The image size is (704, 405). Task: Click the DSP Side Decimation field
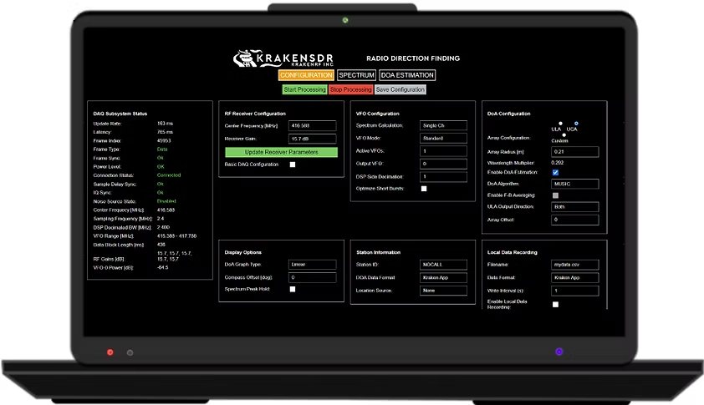(x=443, y=177)
